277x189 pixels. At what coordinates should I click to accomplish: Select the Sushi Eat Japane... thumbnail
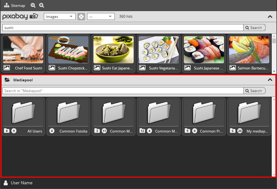tap(114, 50)
